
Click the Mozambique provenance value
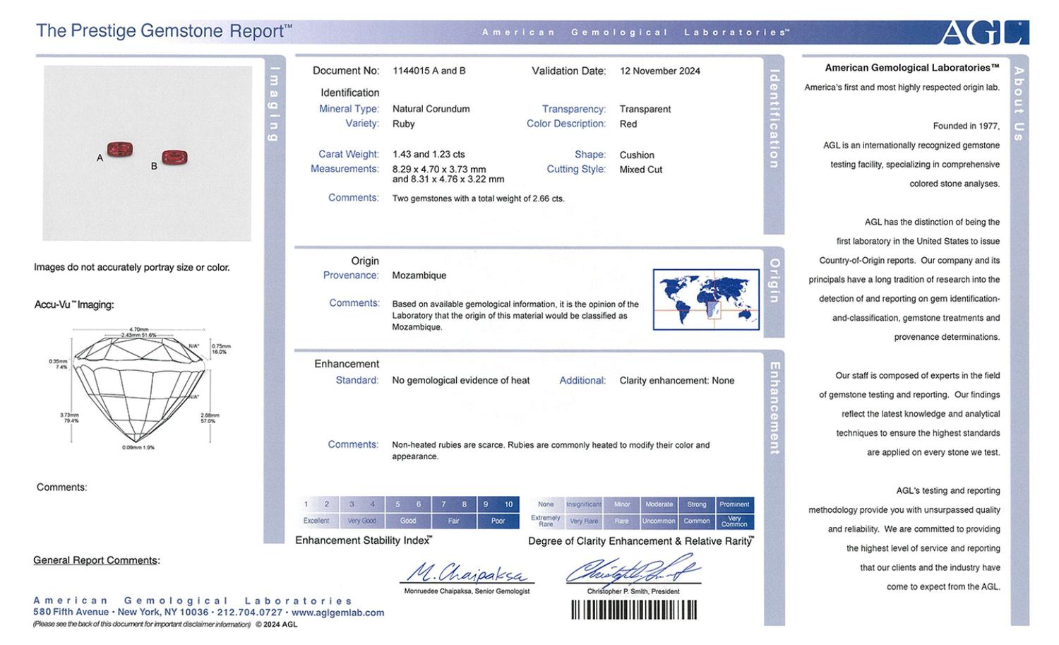[x=419, y=276]
